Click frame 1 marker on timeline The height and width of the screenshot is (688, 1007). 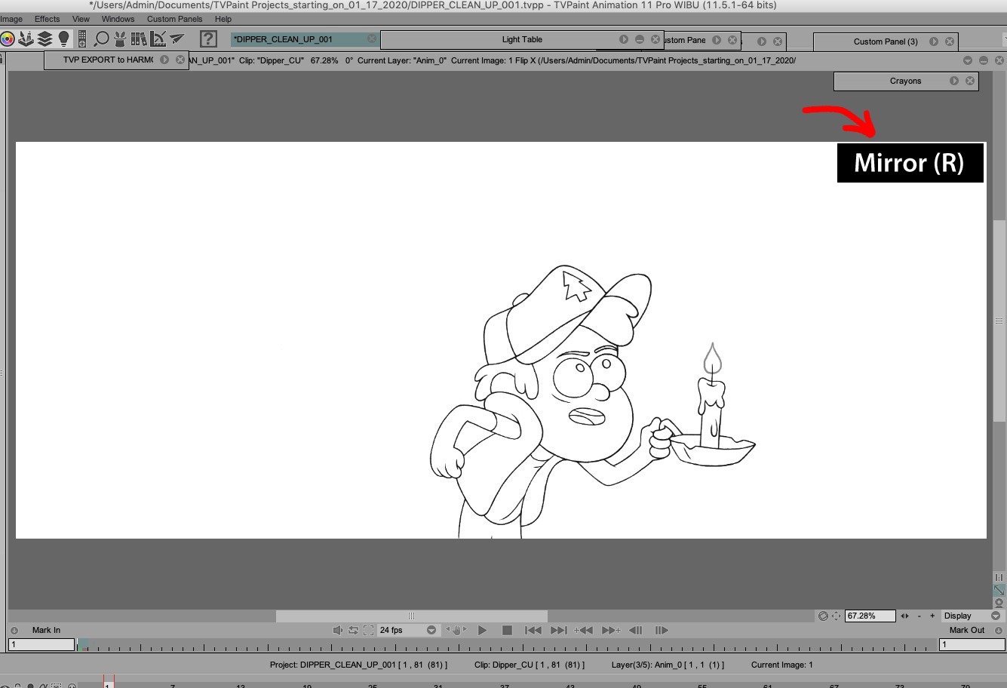(108, 684)
